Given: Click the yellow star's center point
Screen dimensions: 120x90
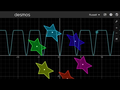Looking at the screenshot, I should point(44,69).
